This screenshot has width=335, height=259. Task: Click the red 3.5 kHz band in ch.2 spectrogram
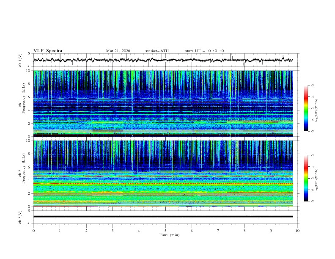(x=163, y=184)
